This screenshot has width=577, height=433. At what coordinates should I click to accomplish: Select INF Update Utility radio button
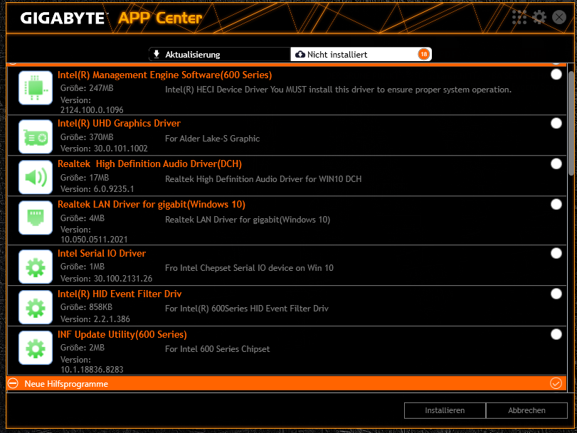556,334
